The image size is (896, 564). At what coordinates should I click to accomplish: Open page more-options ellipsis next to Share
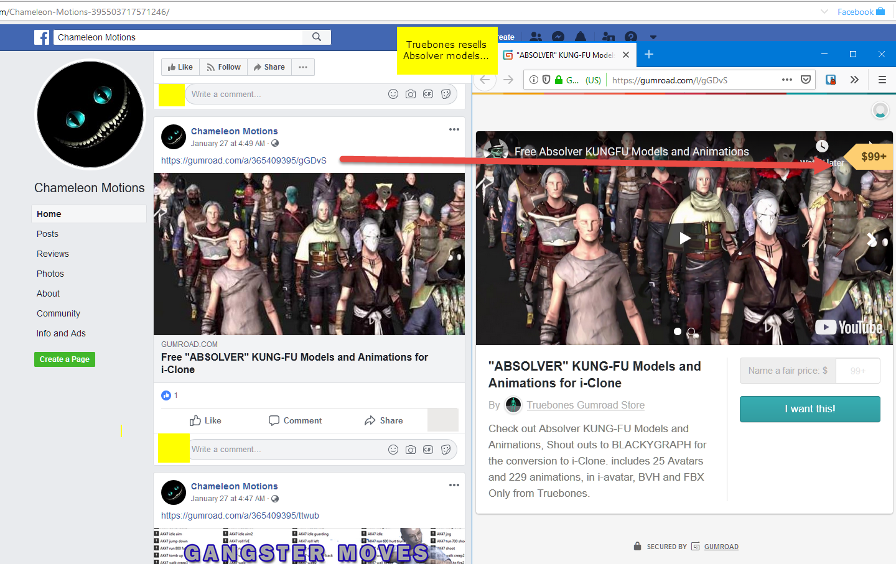[x=303, y=67]
